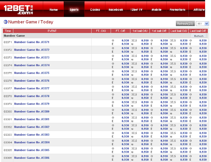
Task: Click the Number Game / Today page title
Action: tap(31, 22)
